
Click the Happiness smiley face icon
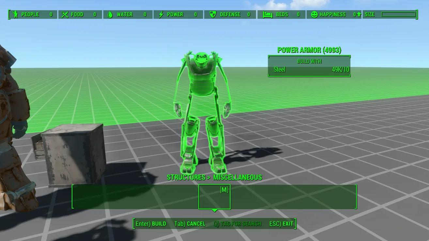(x=314, y=14)
